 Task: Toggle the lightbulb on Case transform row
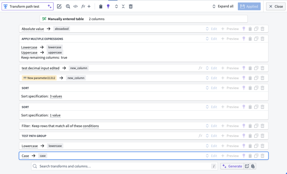tap(244, 156)
